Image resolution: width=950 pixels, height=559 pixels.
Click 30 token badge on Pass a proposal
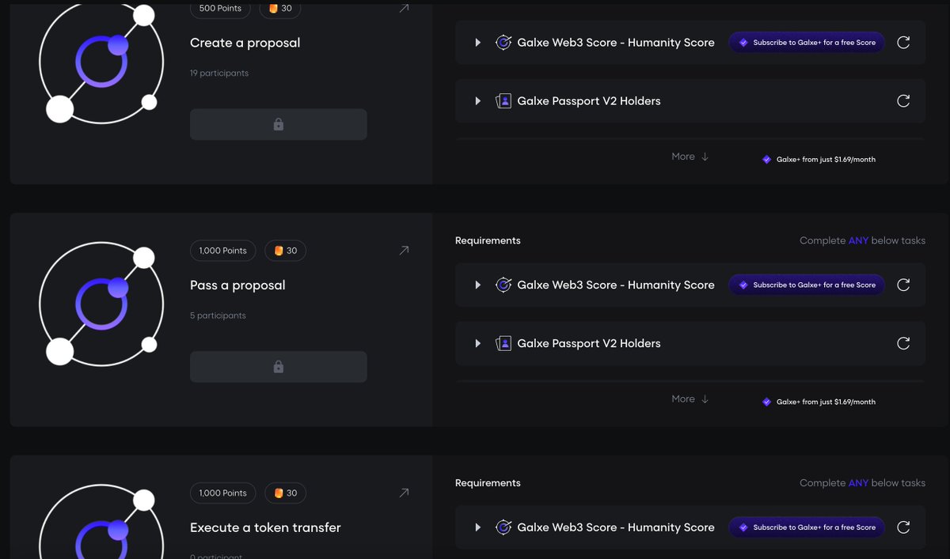285,251
